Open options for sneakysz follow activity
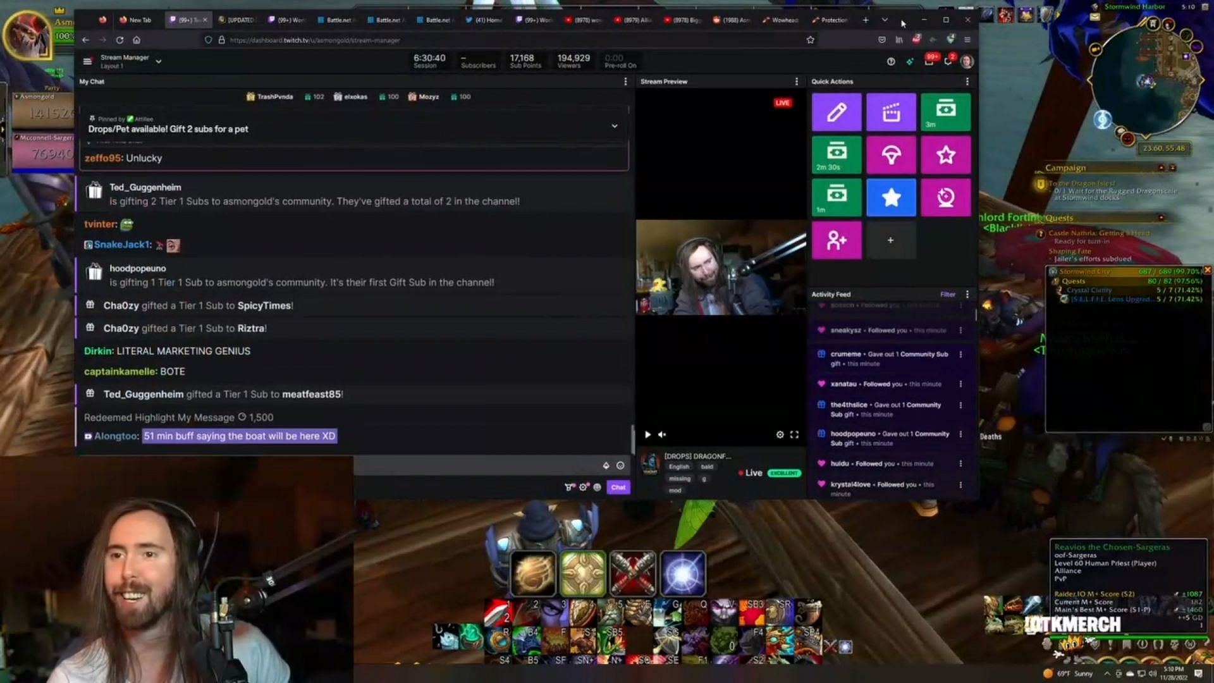 coord(960,330)
